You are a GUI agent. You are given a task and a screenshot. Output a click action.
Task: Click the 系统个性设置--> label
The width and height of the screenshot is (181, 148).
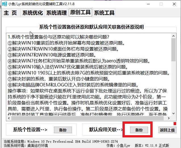click(x=30, y=130)
